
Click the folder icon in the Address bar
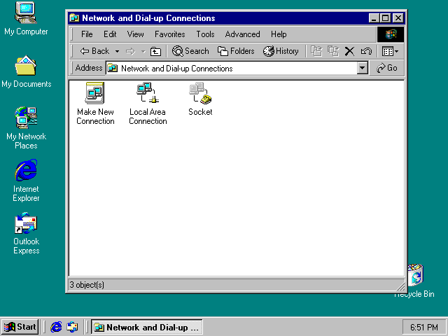coord(113,69)
